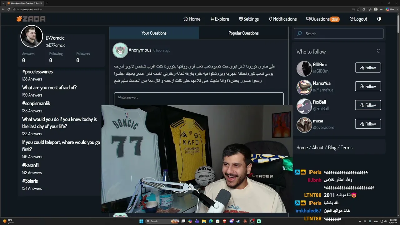Switch to the Popular Questions tab
This screenshot has width=400, height=225.
[x=243, y=33]
